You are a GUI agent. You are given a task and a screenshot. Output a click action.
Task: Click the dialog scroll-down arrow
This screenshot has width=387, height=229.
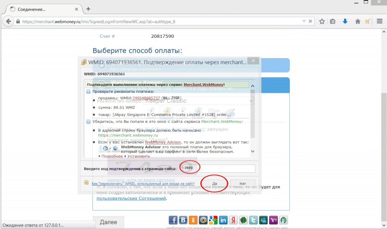click(x=252, y=151)
